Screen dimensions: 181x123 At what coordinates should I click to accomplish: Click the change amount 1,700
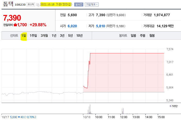[22, 25]
